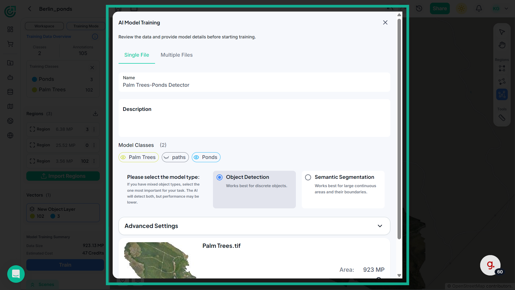Click the Share button

click(440, 9)
